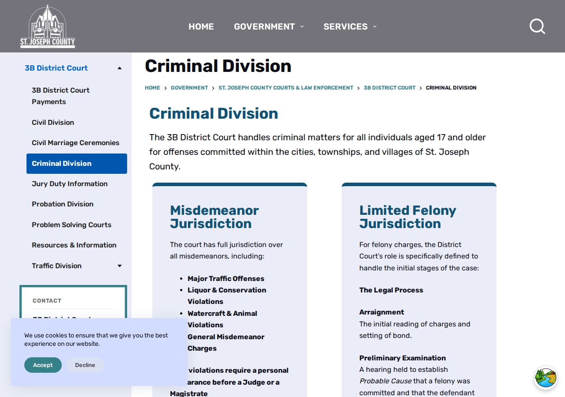The height and width of the screenshot is (397, 565).
Task: Open 3B District Court sidebar heading
Action: (x=56, y=68)
